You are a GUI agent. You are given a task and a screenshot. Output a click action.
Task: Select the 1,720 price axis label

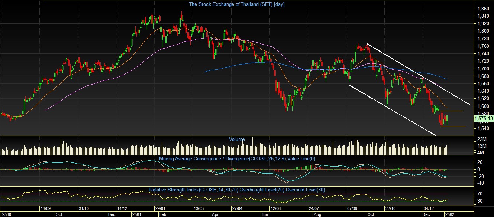pyautogui.click(x=483, y=61)
